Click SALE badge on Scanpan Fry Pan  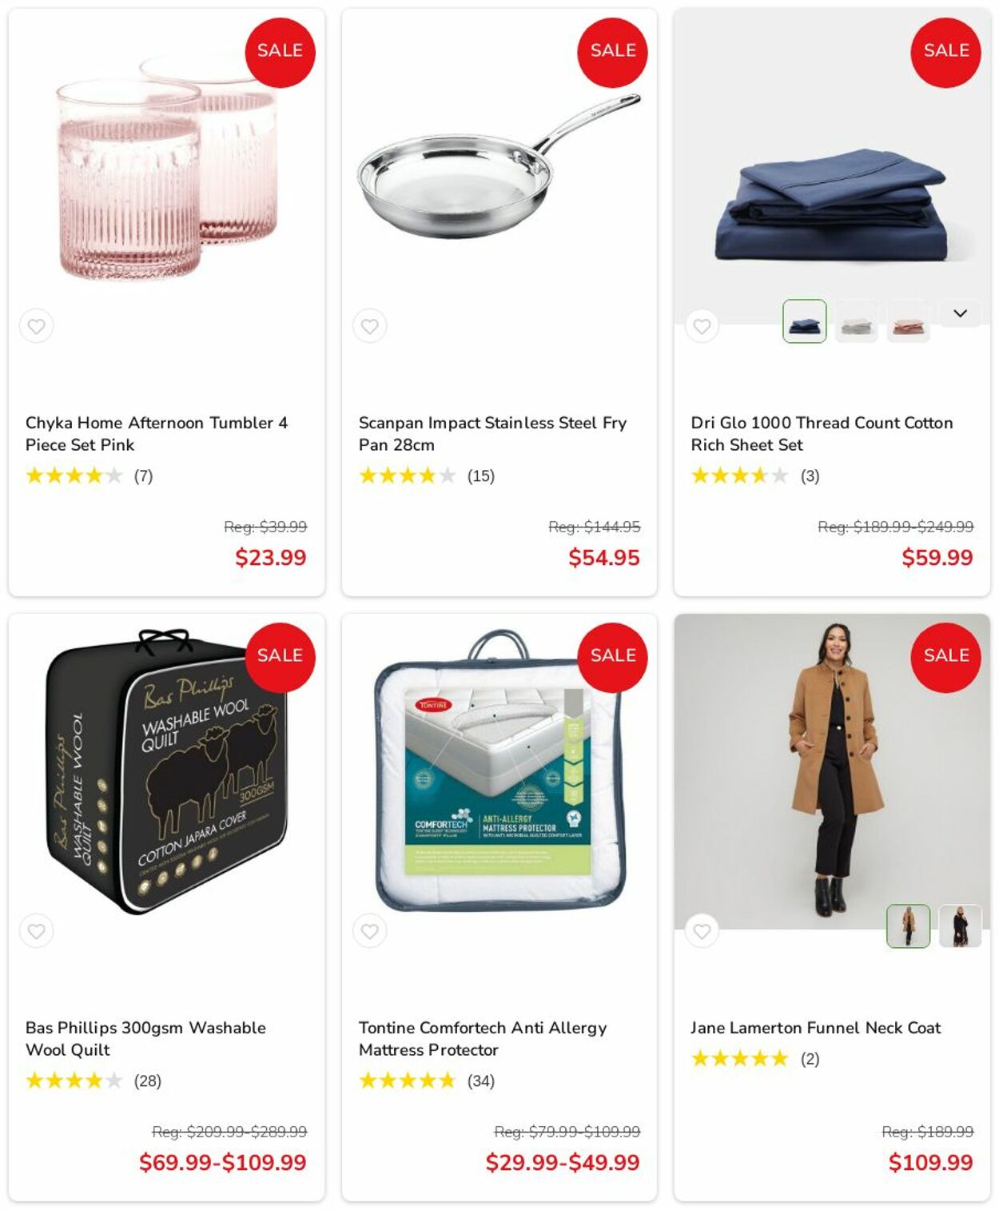(x=612, y=52)
